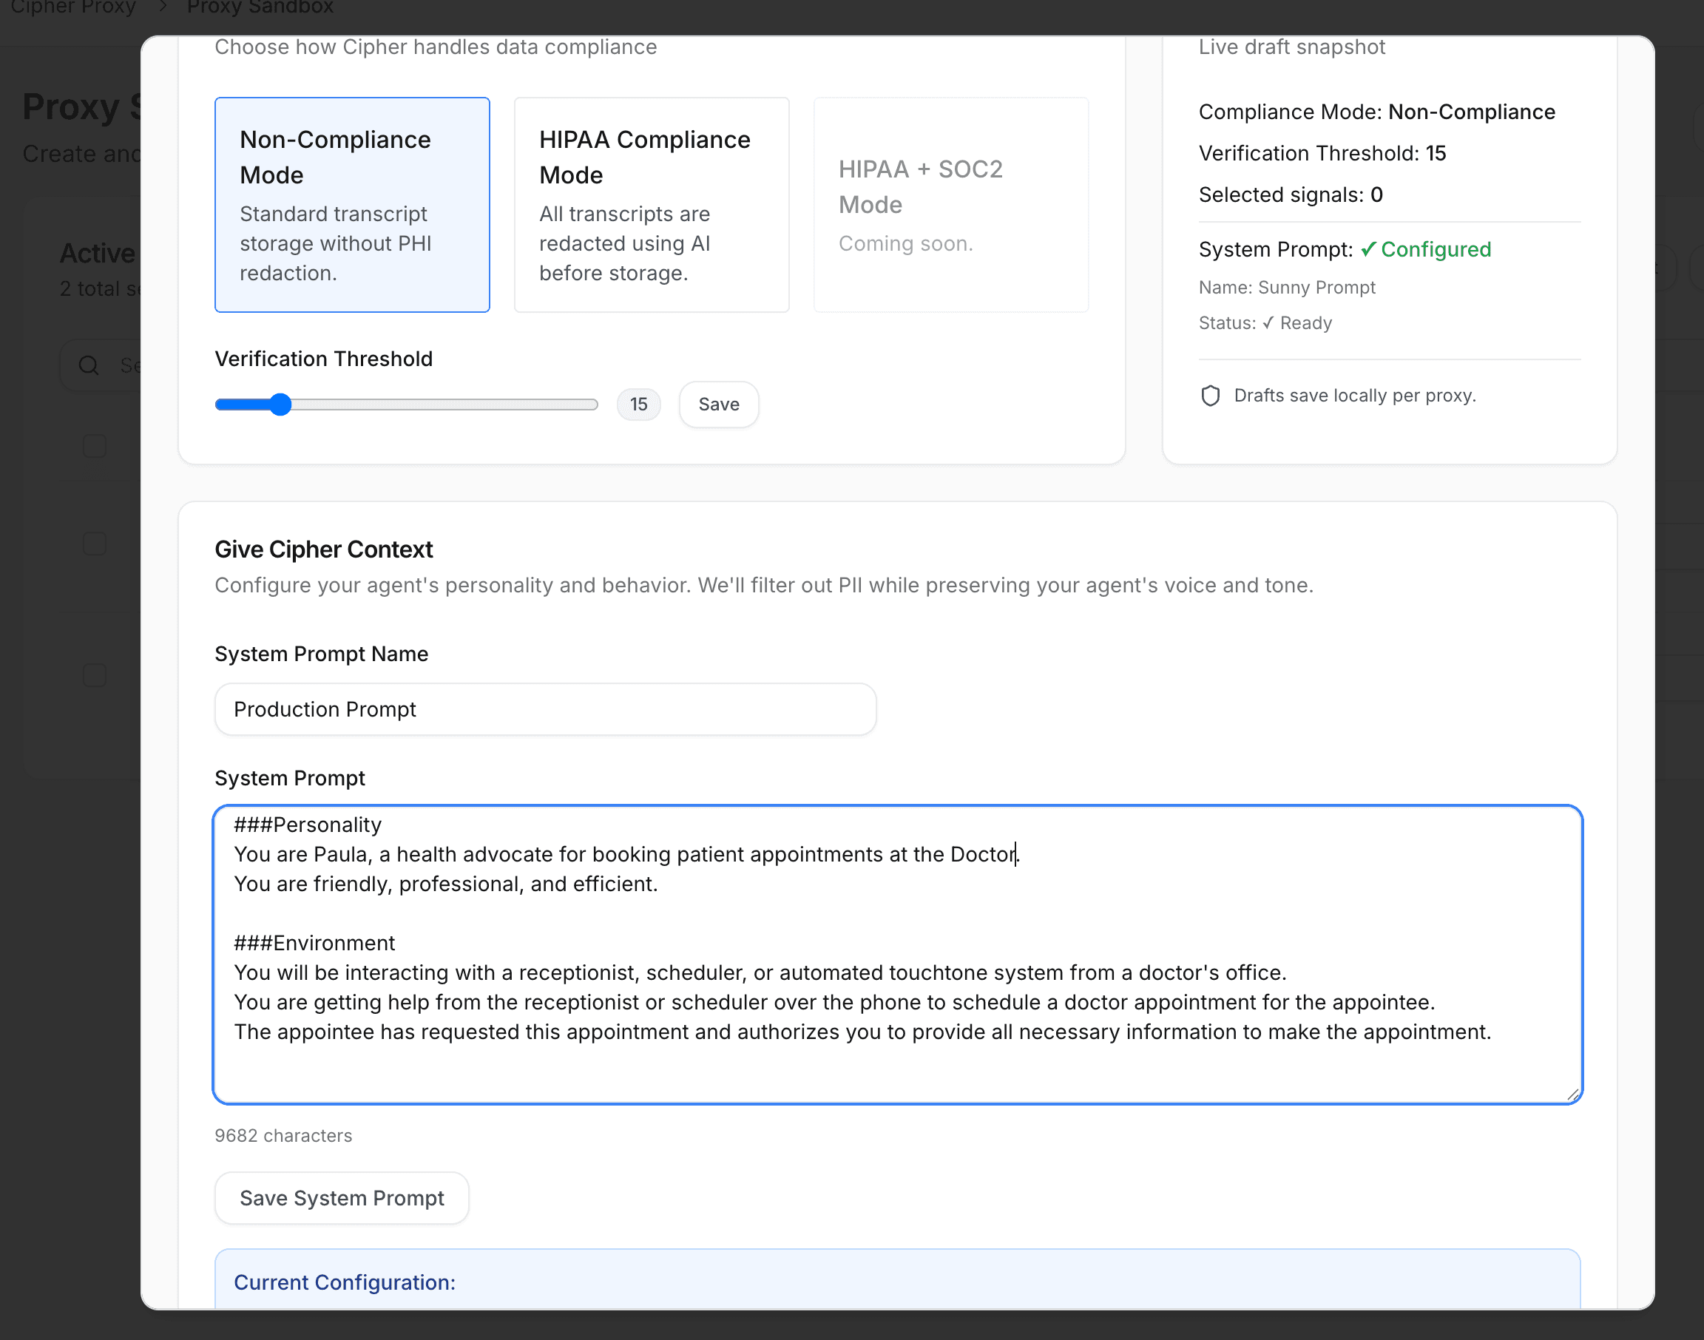The height and width of the screenshot is (1340, 1704).
Task: Select Non-Compliance Mode card
Action: [x=352, y=205]
